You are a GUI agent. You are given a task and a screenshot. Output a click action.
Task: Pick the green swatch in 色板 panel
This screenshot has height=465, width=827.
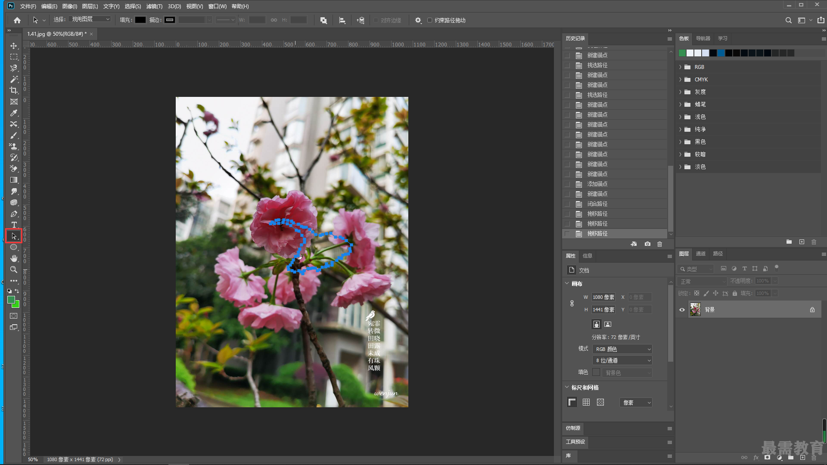(682, 53)
